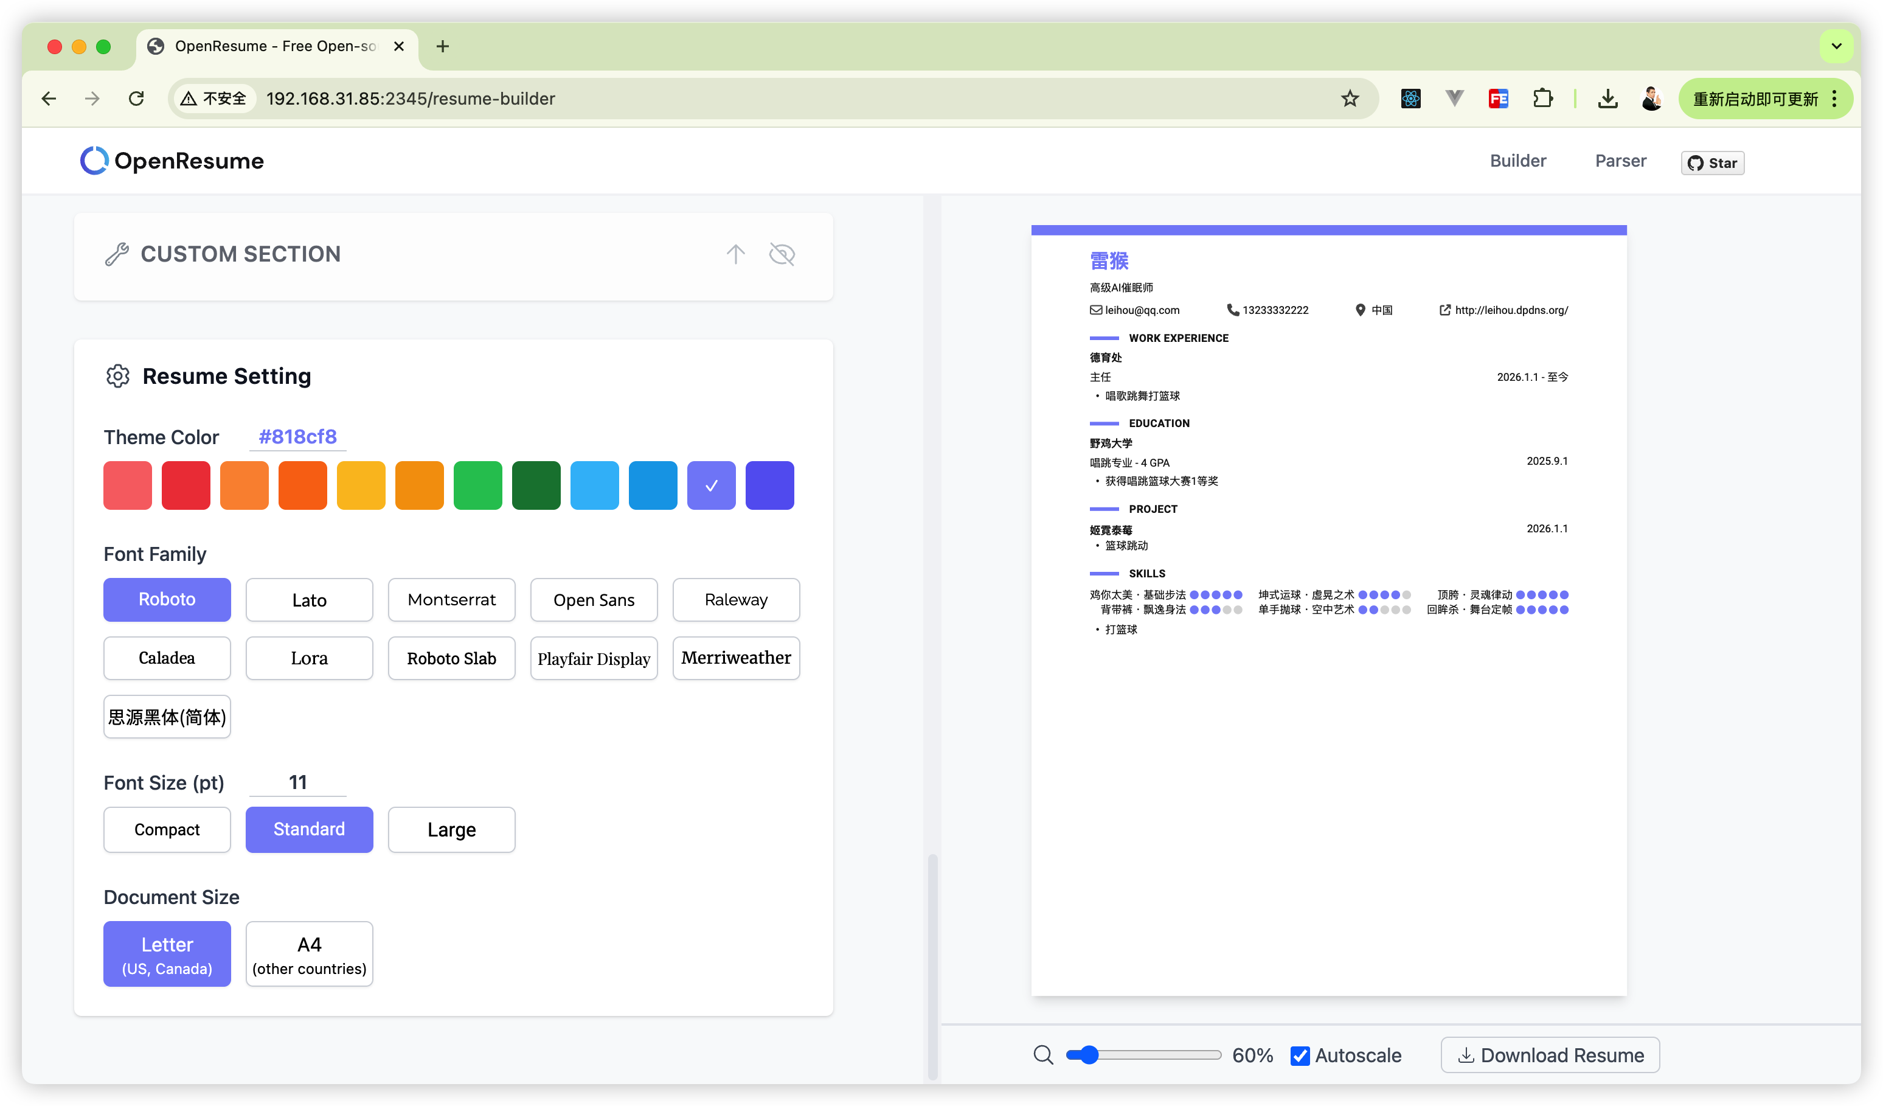Viewport: 1883px width, 1106px height.
Task: Move Custom Section up with arrow icon
Action: [x=735, y=254]
